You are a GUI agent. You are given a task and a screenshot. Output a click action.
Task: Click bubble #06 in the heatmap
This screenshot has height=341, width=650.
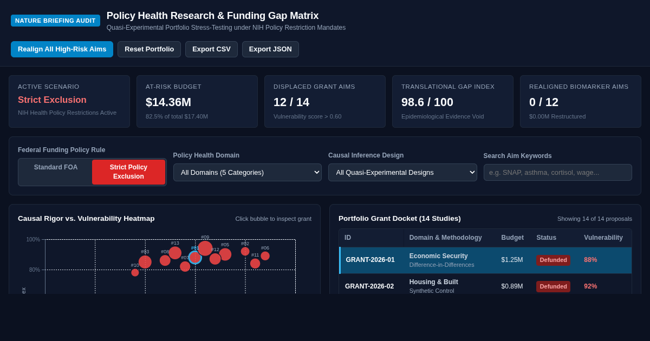click(x=265, y=256)
